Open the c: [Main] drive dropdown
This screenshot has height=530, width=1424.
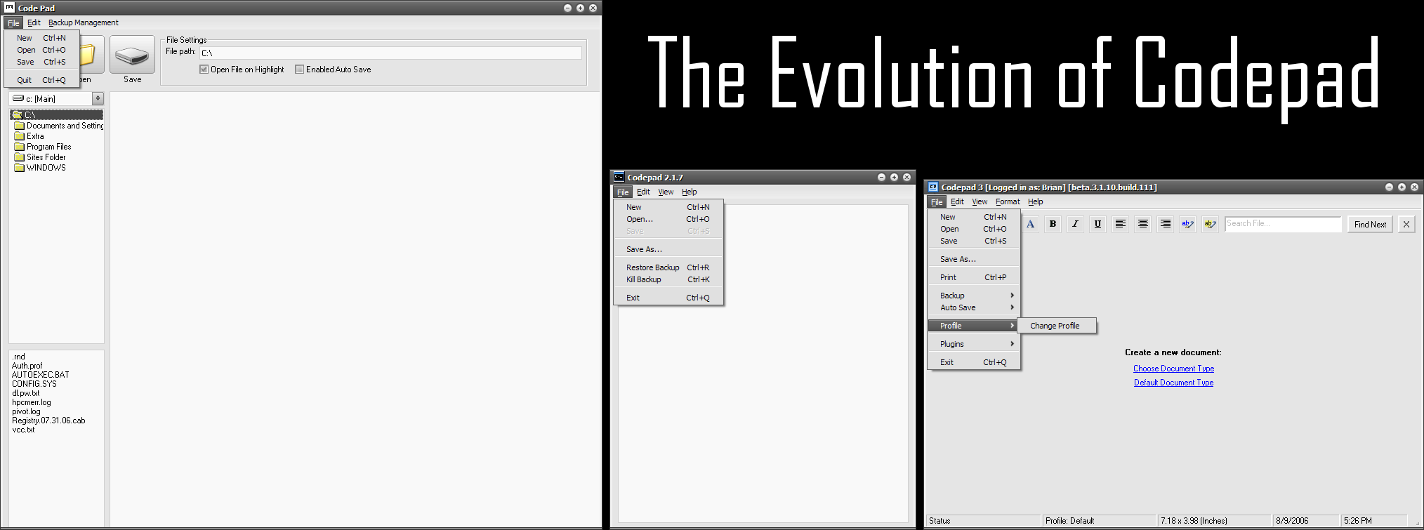[x=98, y=99]
